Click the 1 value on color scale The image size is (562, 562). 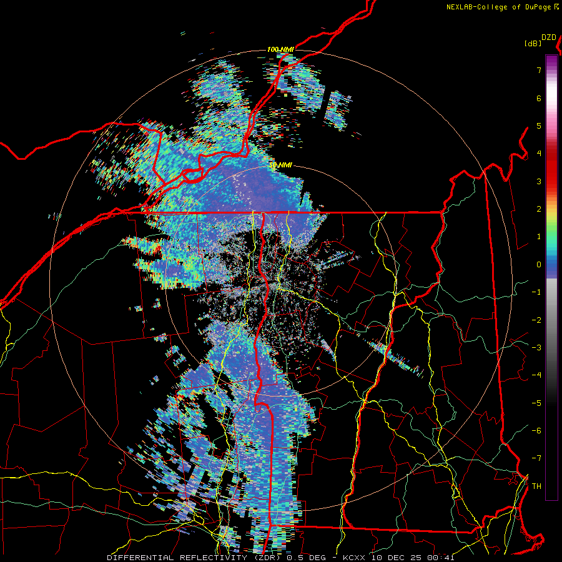539,237
